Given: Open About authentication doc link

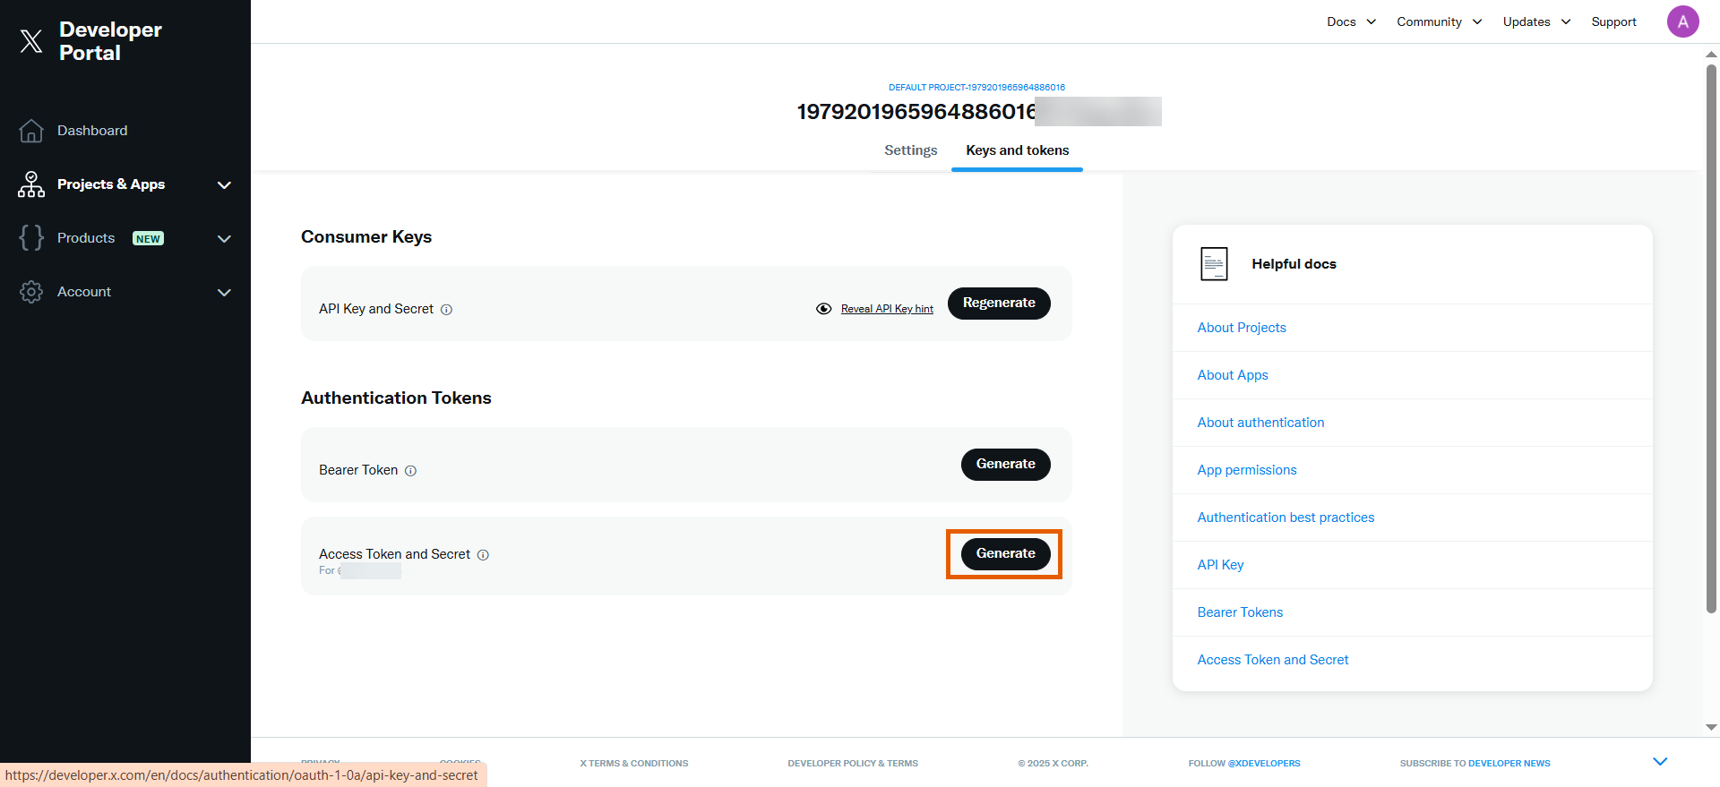Looking at the screenshot, I should pos(1260,423).
